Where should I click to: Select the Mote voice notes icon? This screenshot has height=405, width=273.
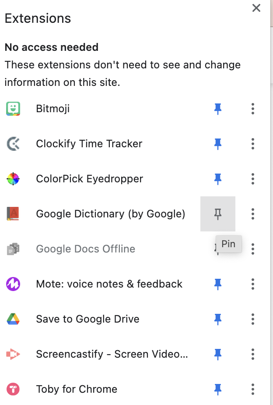pyautogui.click(x=13, y=284)
